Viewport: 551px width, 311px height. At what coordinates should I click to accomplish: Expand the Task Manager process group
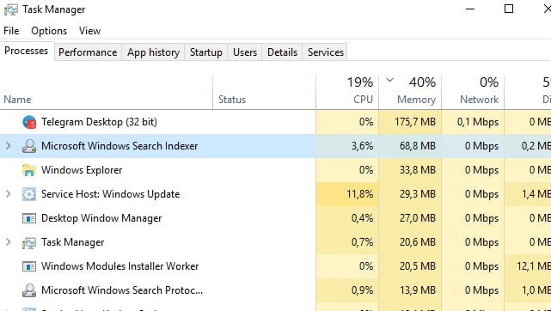click(x=9, y=242)
